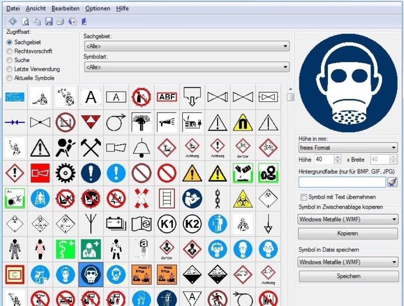
Task: Enable Symbol mit Text übernehmen checkbox
Action: [304, 197]
